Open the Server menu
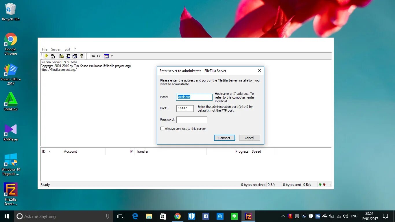Viewport: 395px width, 222px height. (x=56, y=49)
